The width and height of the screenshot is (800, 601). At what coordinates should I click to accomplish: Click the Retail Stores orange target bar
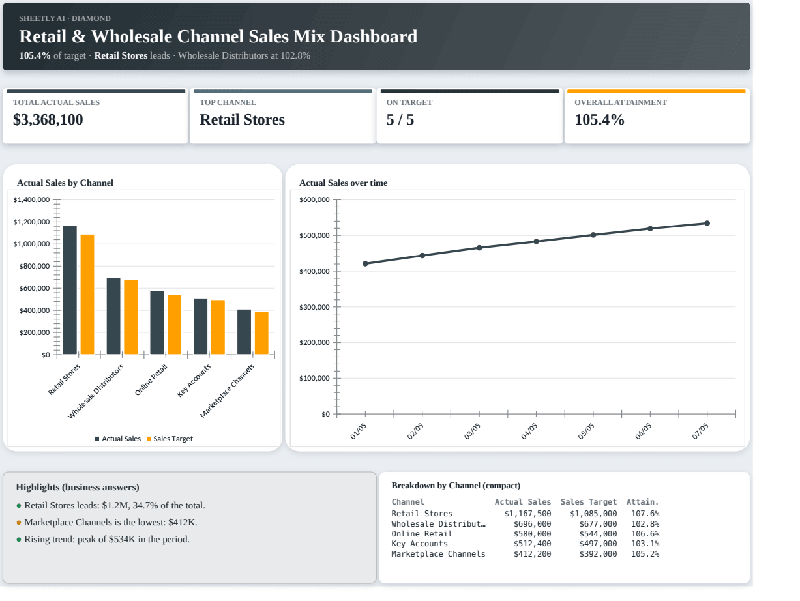click(87, 295)
